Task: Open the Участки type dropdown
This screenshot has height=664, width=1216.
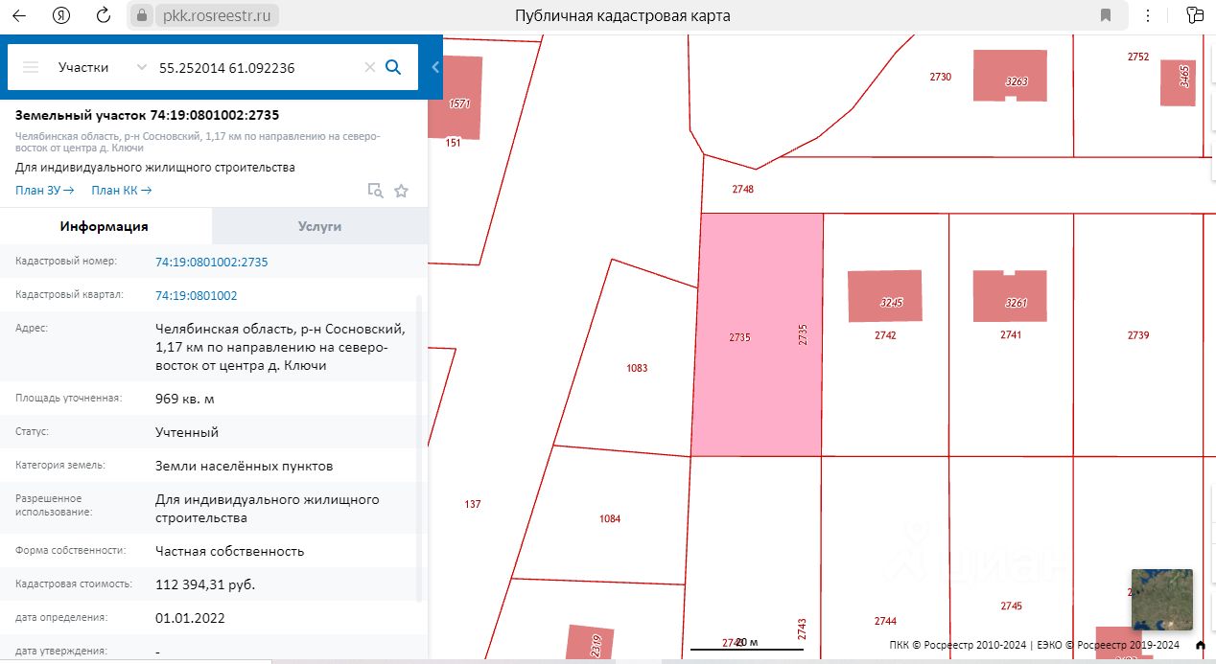Action: 102,67
